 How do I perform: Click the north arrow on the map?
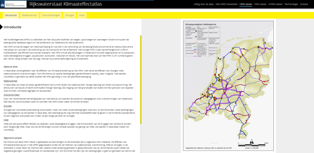pyautogui.click(x=252, y=141)
